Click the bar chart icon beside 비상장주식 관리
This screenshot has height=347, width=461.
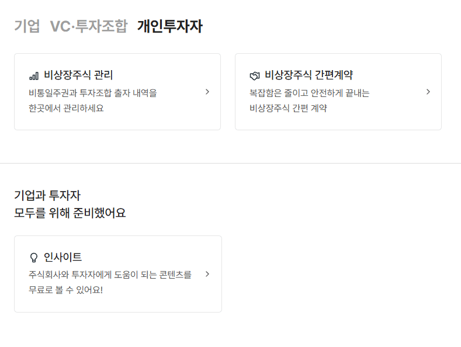34,76
